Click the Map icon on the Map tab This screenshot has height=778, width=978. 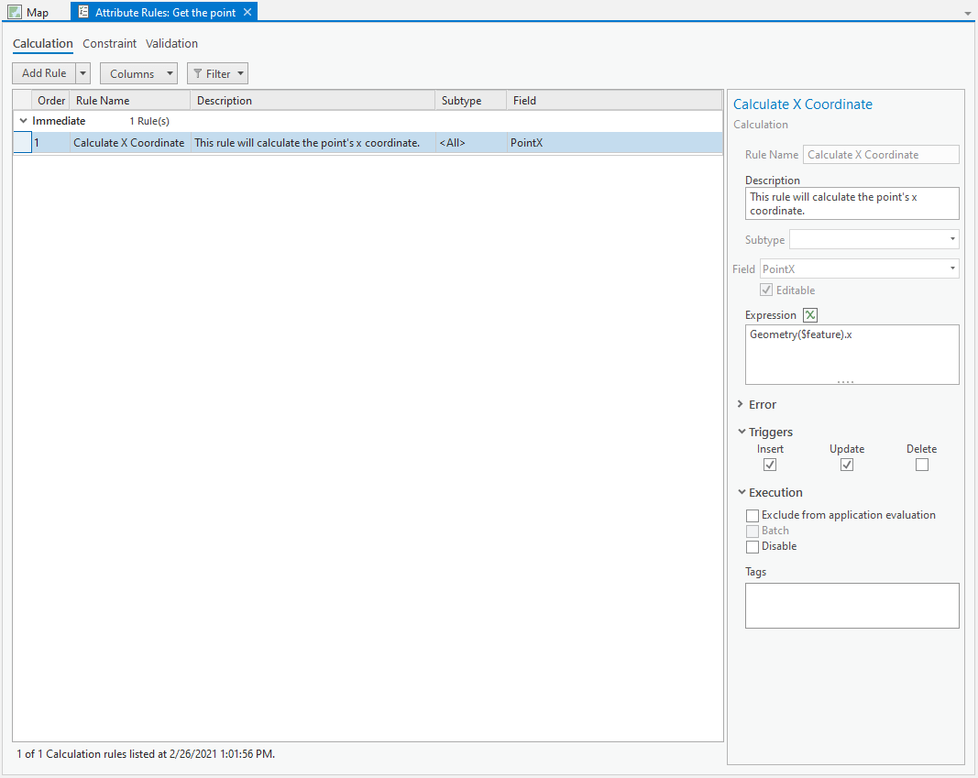click(14, 12)
